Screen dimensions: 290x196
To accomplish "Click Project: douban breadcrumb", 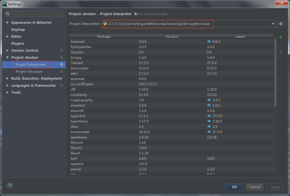I will 82,14.
